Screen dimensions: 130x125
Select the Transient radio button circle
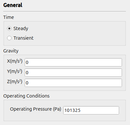(x=9, y=38)
